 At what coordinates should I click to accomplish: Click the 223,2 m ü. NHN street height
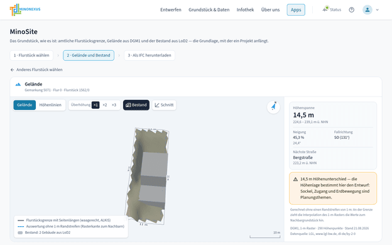305,163
